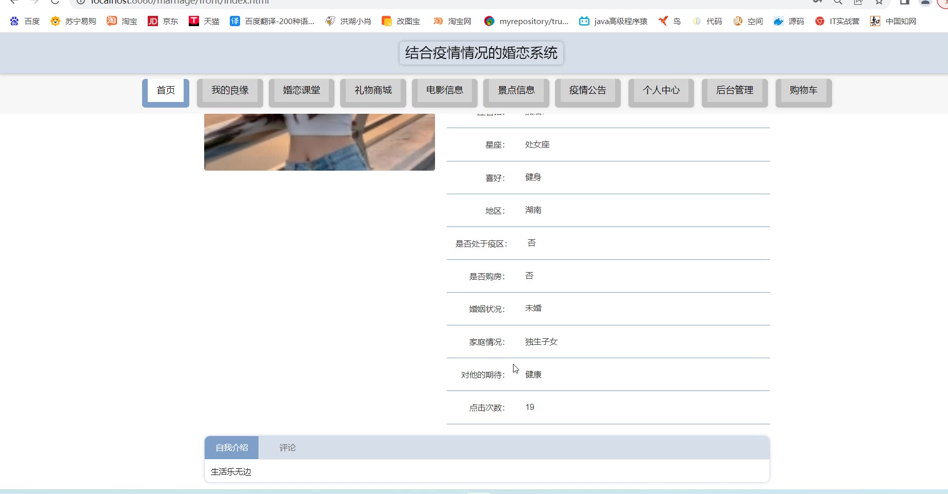Switch to the 评论 tab
Screen dimensions: 948x494
(x=287, y=448)
